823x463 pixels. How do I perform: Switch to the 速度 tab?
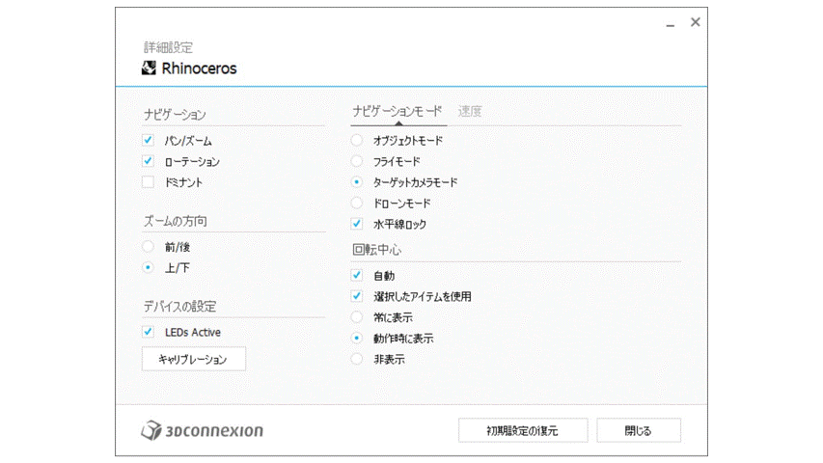coord(470,111)
